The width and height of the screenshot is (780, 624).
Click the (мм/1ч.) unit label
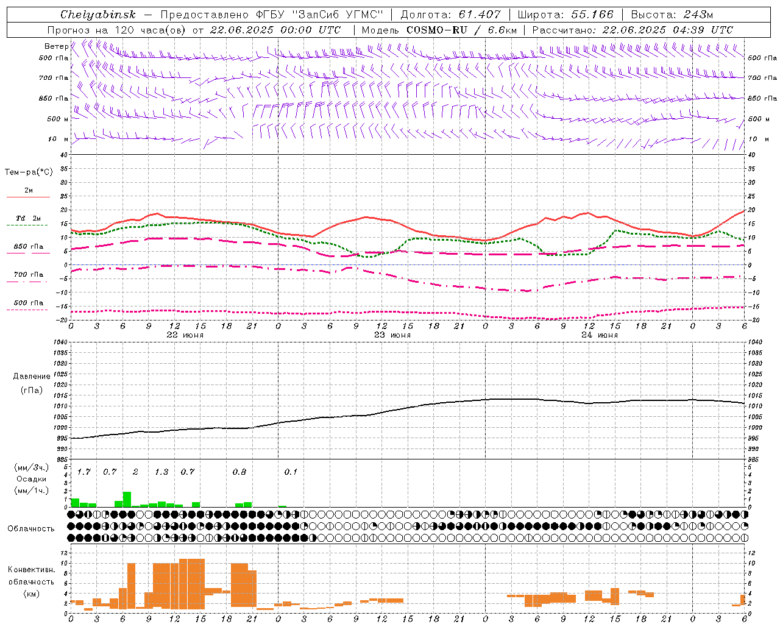click(x=31, y=491)
